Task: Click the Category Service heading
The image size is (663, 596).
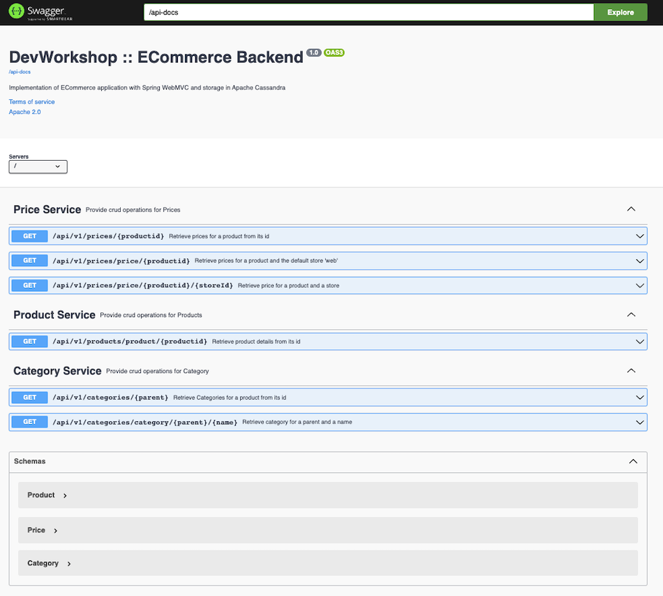Action: click(x=57, y=371)
